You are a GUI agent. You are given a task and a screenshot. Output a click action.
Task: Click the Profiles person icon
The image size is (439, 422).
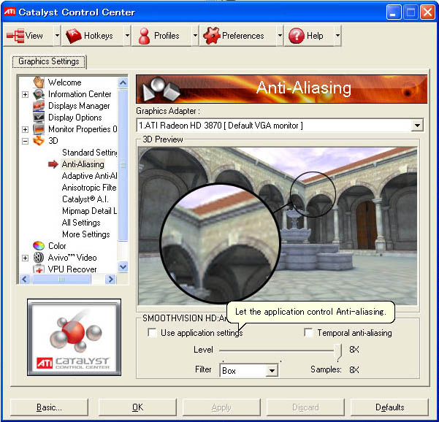[x=145, y=36]
